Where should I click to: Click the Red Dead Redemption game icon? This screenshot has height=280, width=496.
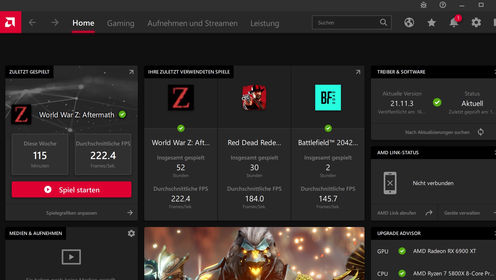click(x=254, y=98)
